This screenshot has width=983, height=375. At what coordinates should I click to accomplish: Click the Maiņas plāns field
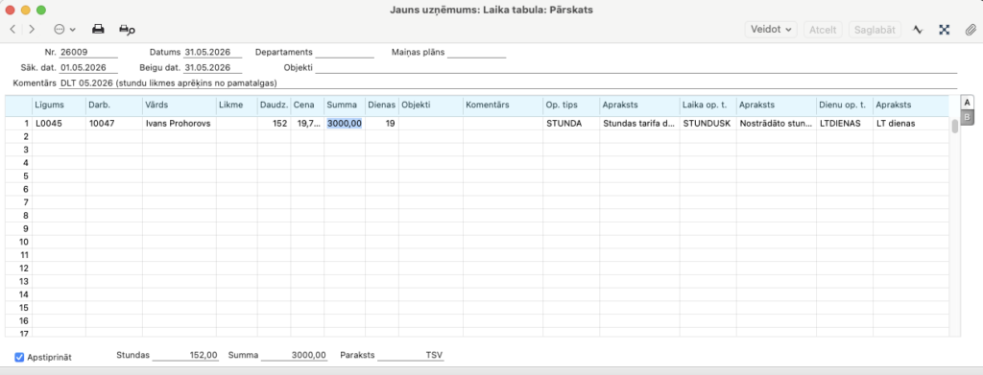(x=476, y=53)
